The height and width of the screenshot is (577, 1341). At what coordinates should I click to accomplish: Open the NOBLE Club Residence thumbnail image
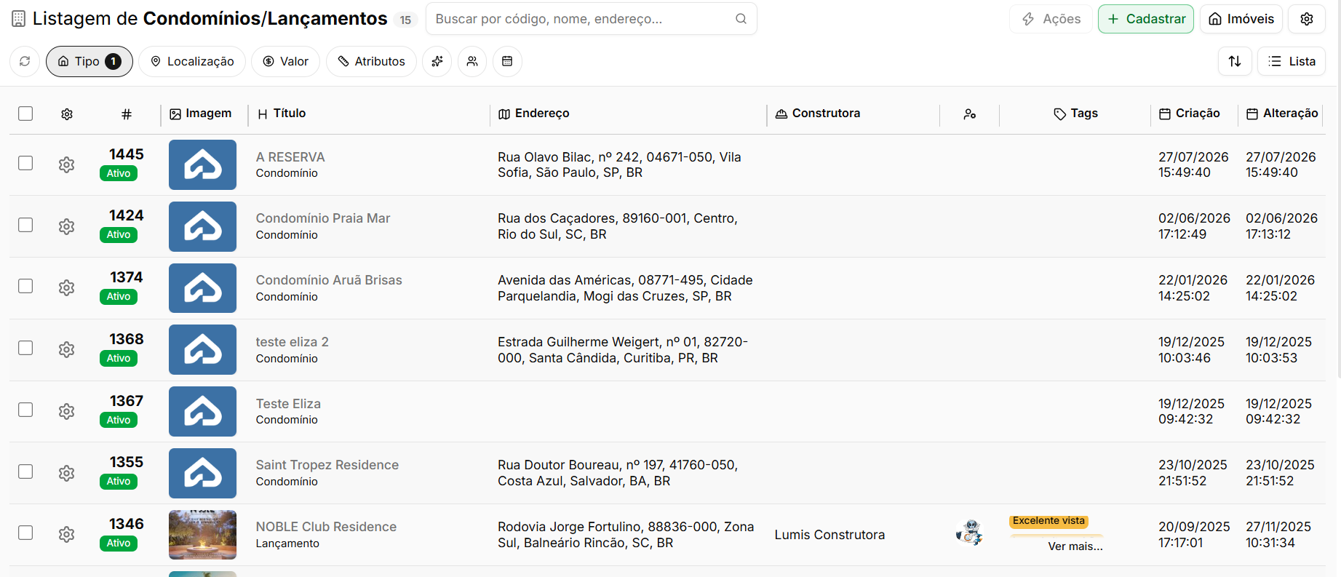point(202,535)
